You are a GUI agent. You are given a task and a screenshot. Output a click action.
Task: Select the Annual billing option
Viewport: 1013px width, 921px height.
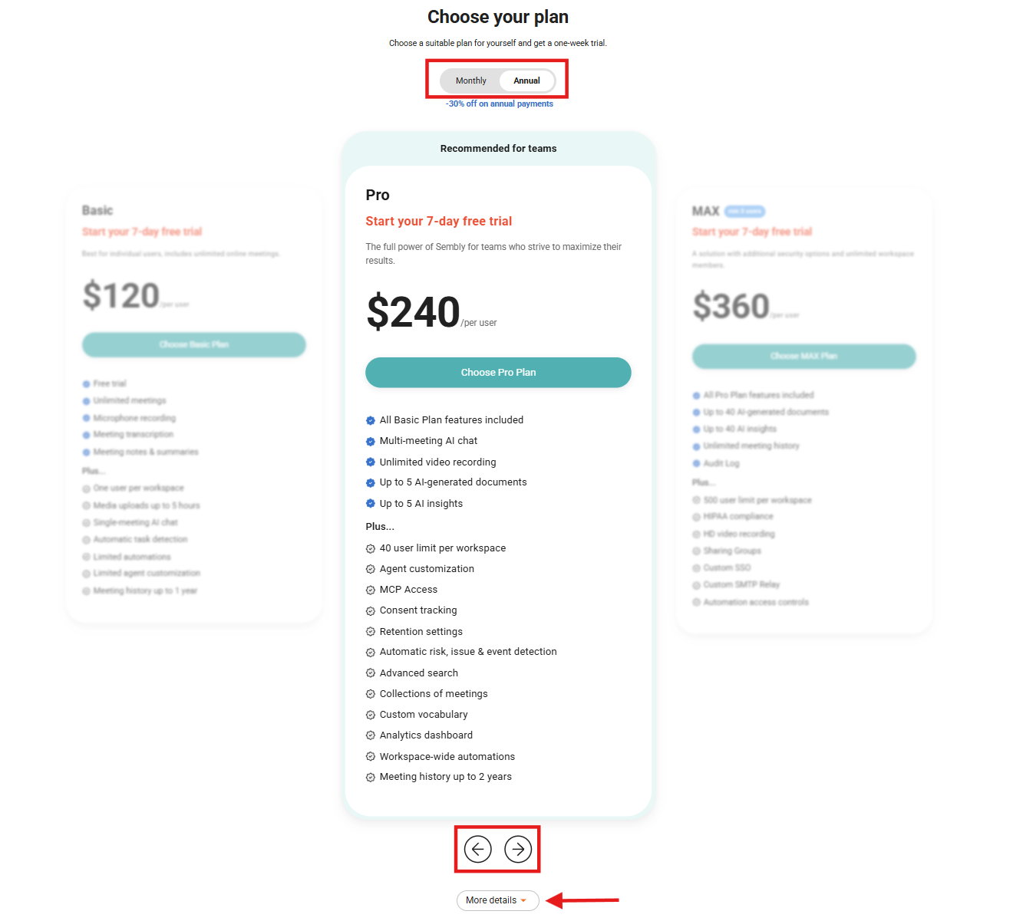click(x=526, y=81)
